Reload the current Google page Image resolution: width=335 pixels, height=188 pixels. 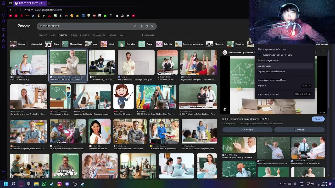(20, 10)
